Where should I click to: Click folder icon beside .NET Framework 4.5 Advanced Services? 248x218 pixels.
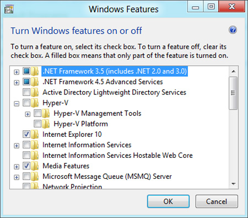[35, 82]
